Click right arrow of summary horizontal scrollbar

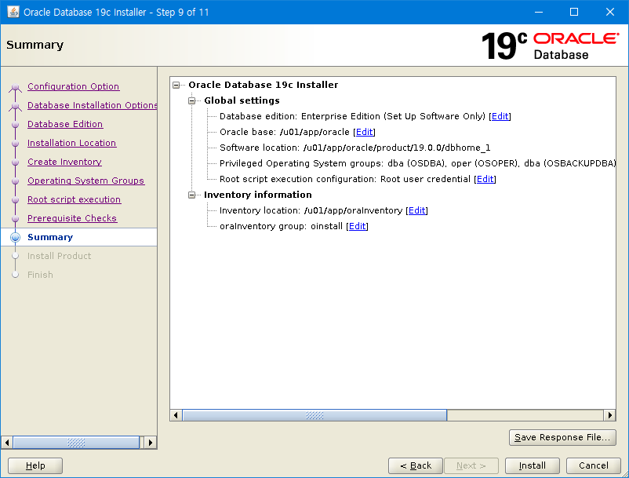609,415
